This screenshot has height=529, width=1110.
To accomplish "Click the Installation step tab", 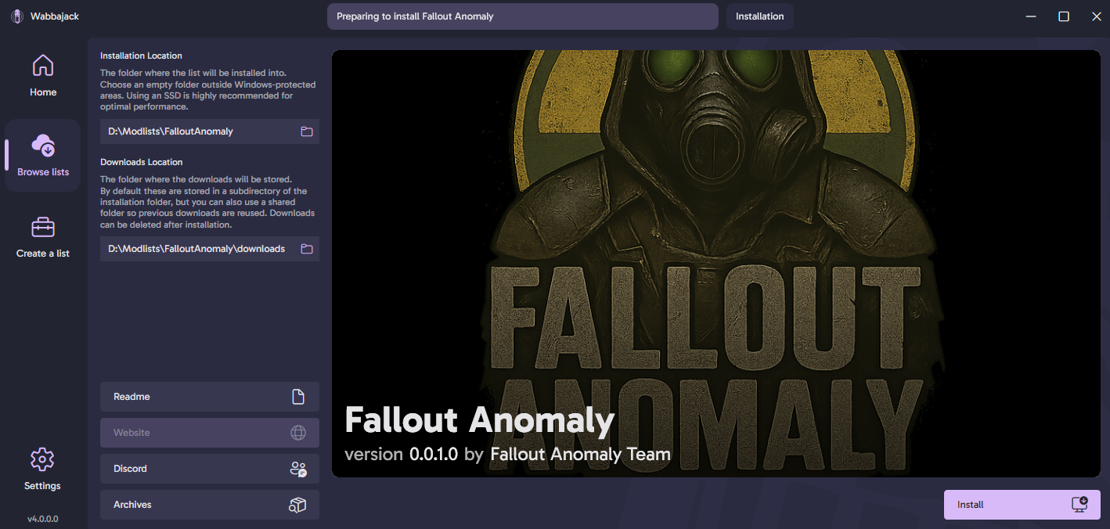I will [760, 16].
